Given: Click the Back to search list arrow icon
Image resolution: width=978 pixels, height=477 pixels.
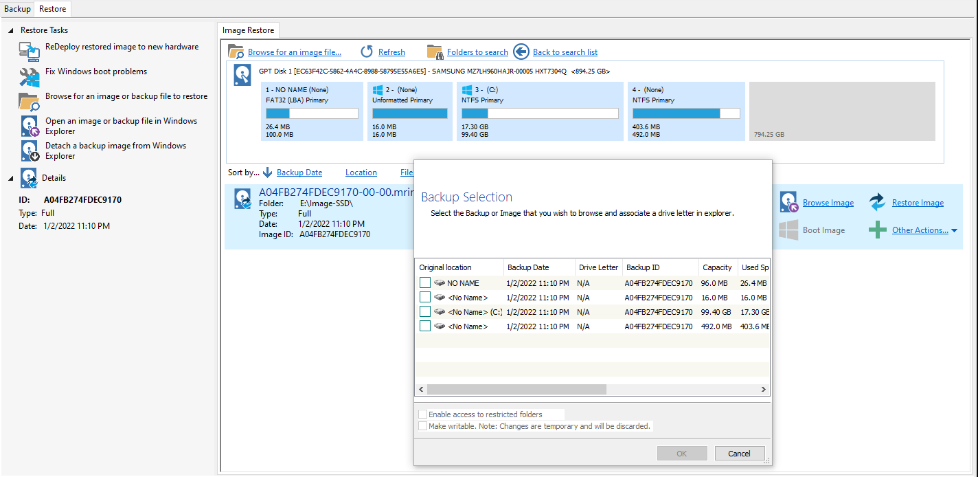Looking at the screenshot, I should click(x=521, y=52).
